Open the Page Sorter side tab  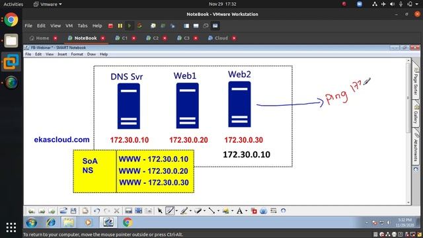[x=416, y=81]
